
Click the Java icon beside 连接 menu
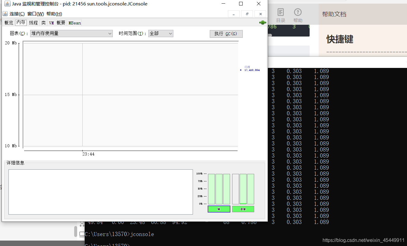pos(5,14)
